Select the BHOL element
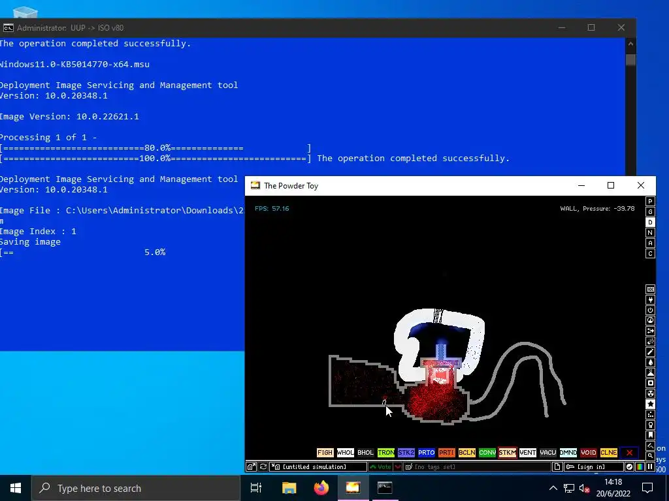 tap(366, 453)
